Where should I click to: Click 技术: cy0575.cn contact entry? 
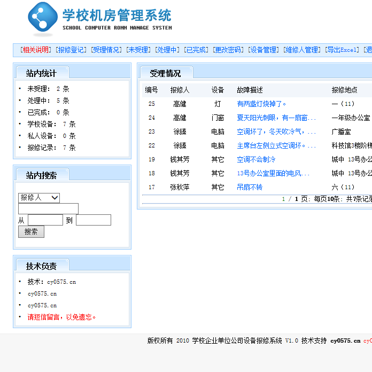pos(52,282)
